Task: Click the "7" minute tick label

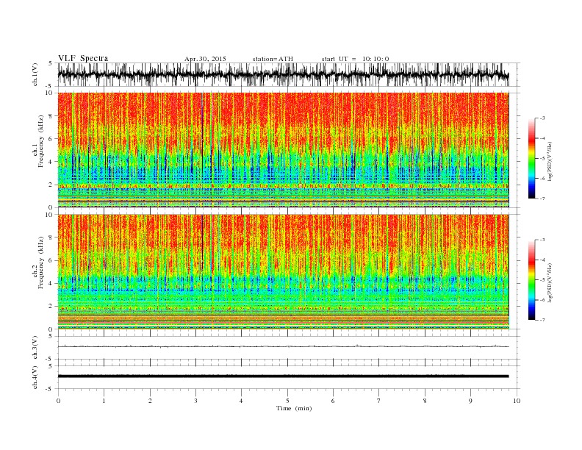Action: pyautogui.click(x=379, y=401)
